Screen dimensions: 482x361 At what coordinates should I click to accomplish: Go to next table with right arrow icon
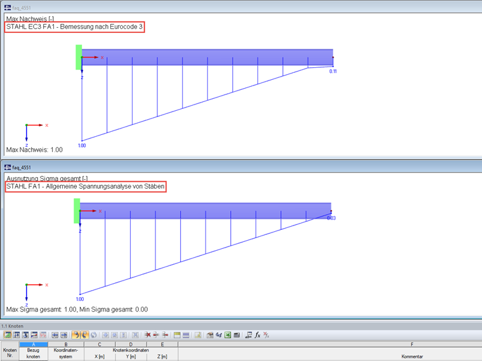64,335
